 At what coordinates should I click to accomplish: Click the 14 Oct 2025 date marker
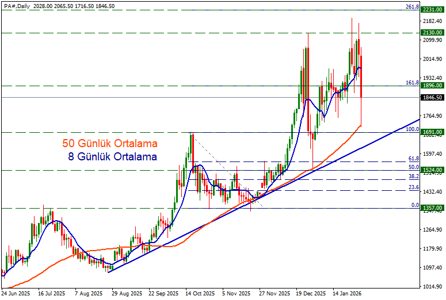[200, 293]
